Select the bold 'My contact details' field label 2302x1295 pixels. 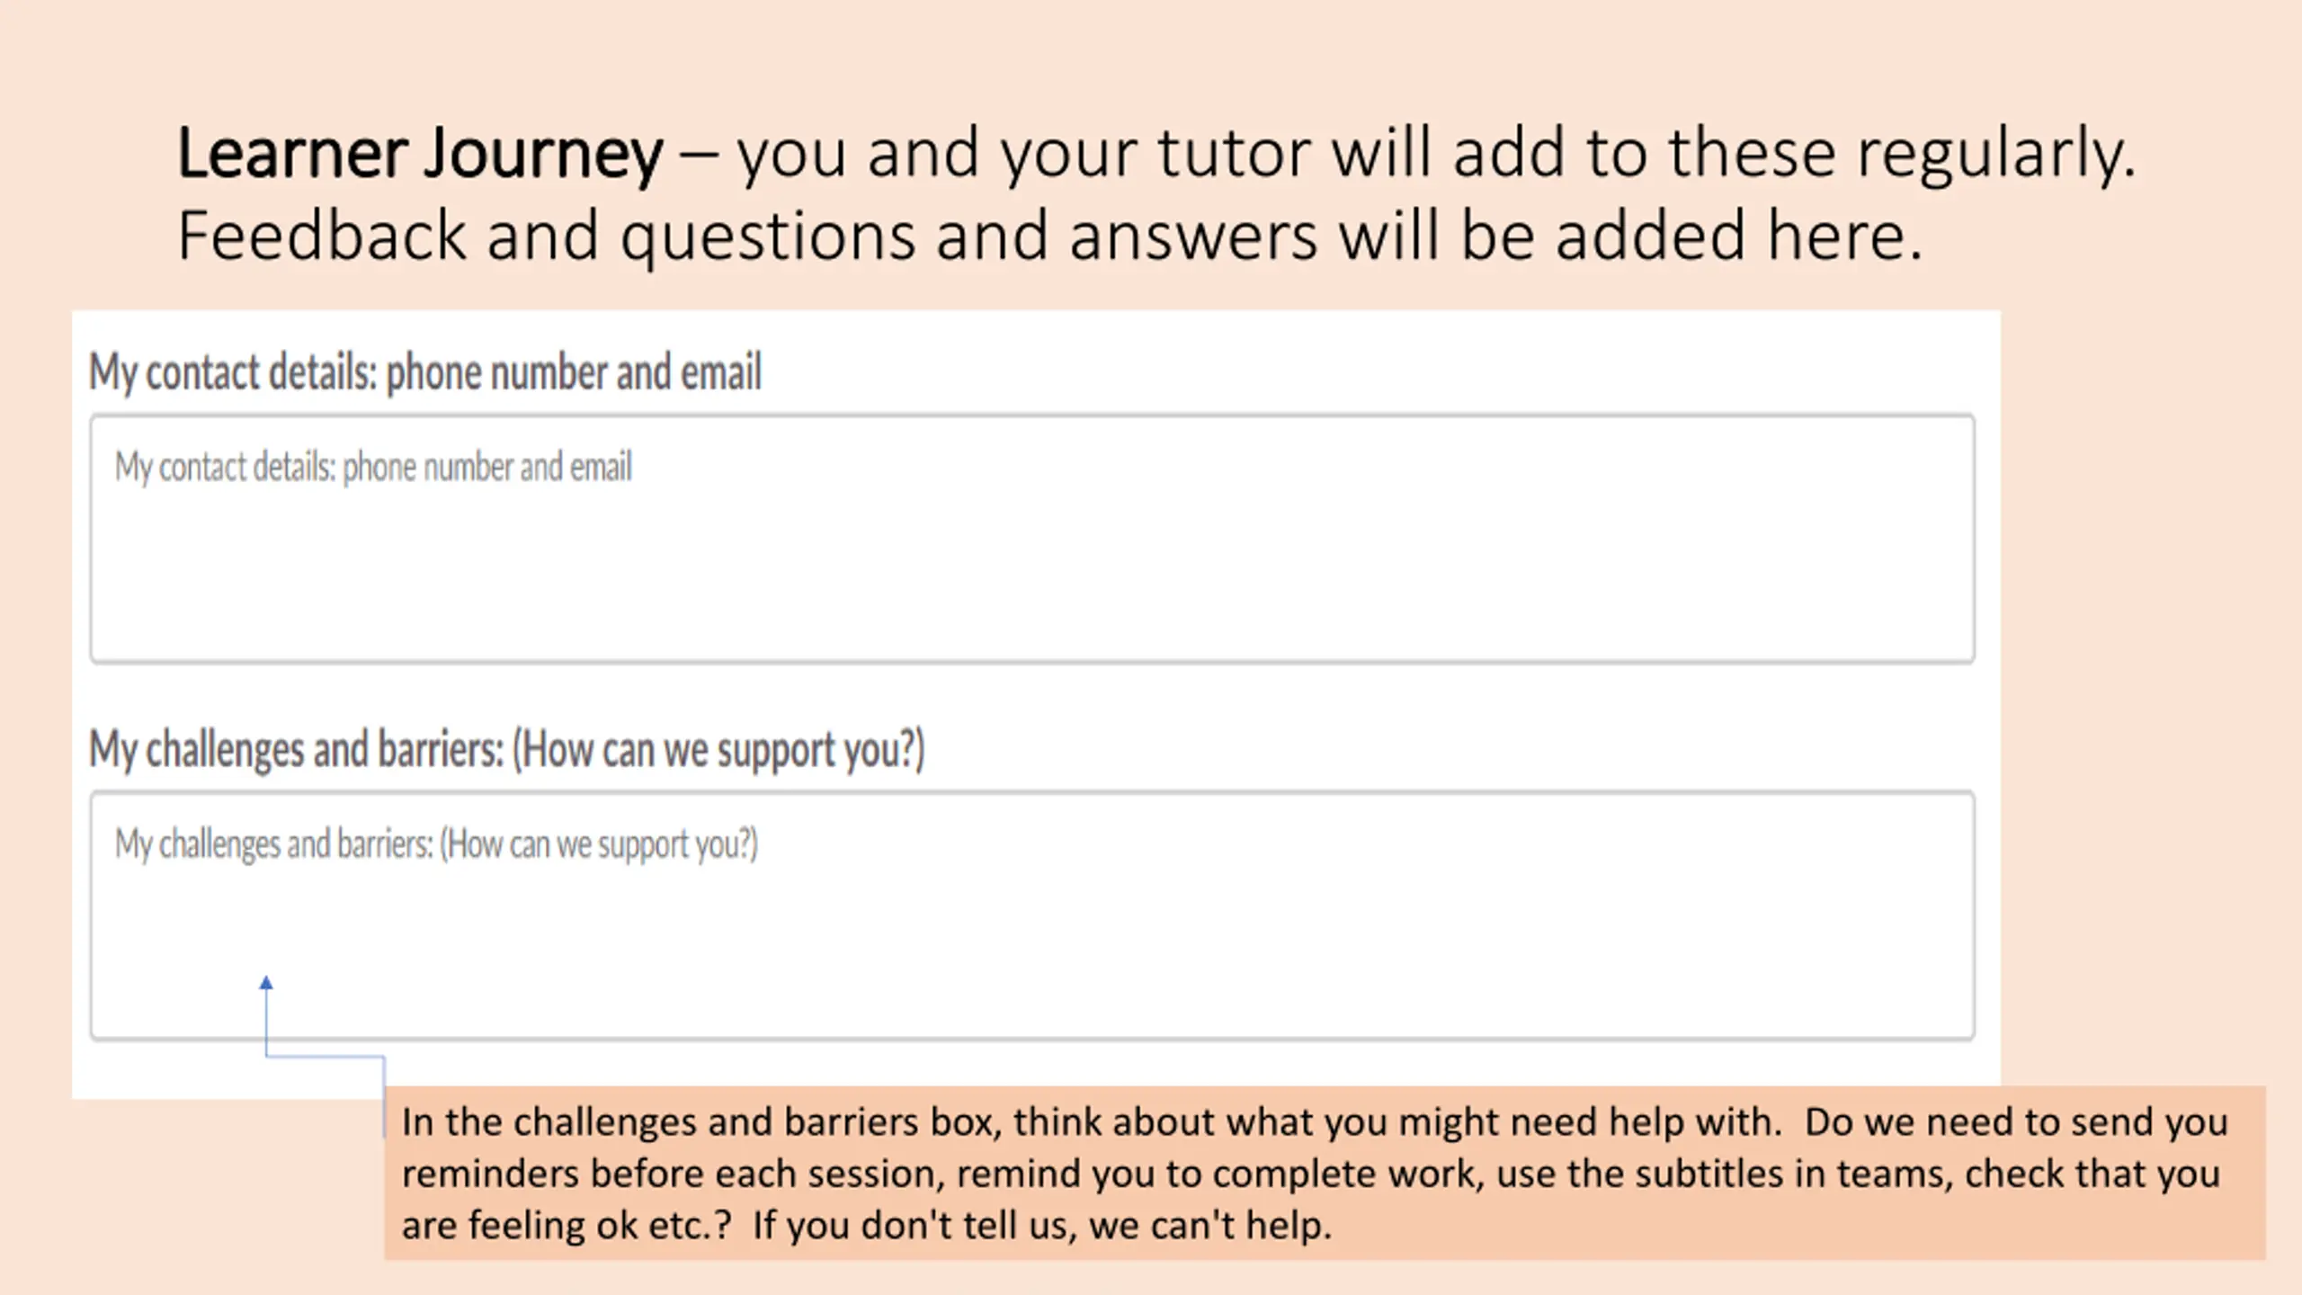425,372
